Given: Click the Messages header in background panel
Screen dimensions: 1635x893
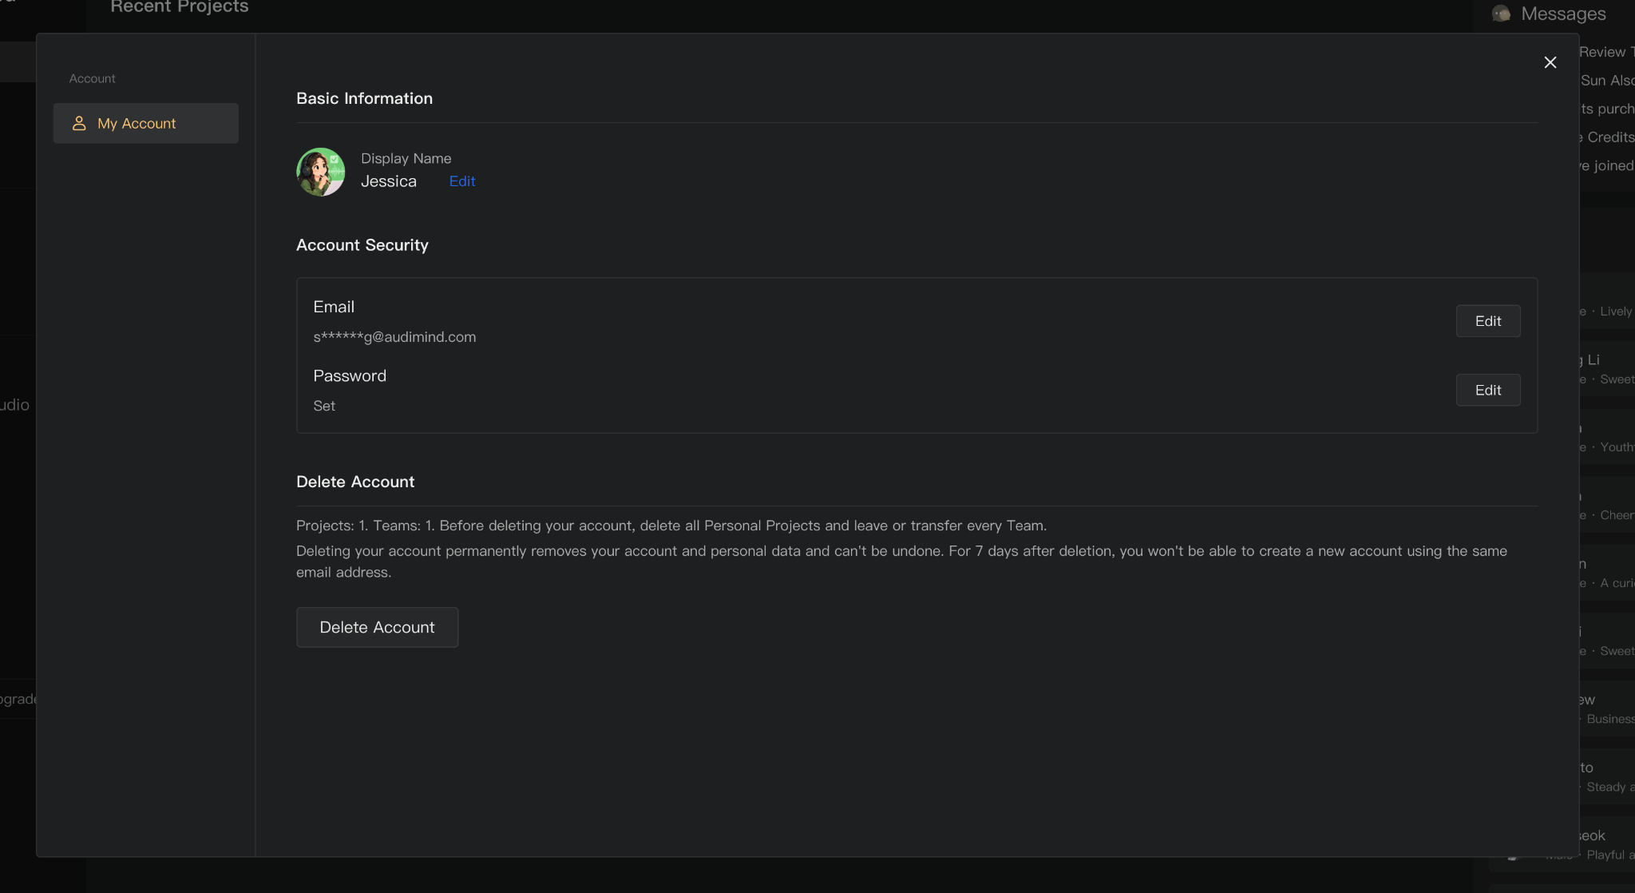Looking at the screenshot, I should point(1563,14).
